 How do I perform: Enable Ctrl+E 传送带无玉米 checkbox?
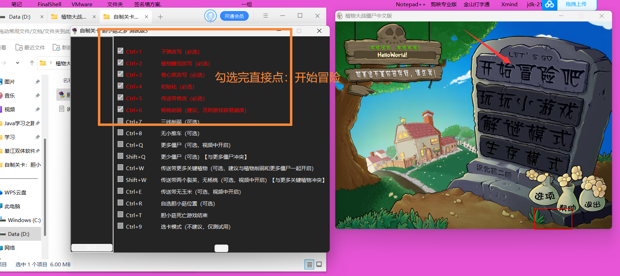[120, 191]
